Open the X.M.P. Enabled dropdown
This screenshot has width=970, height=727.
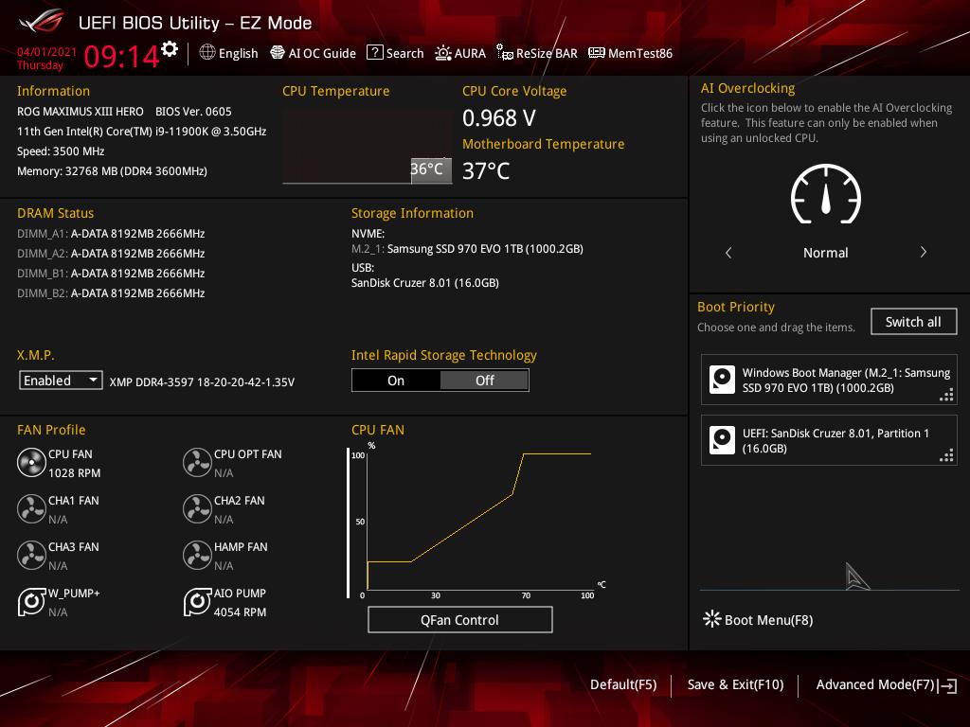point(61,381)
